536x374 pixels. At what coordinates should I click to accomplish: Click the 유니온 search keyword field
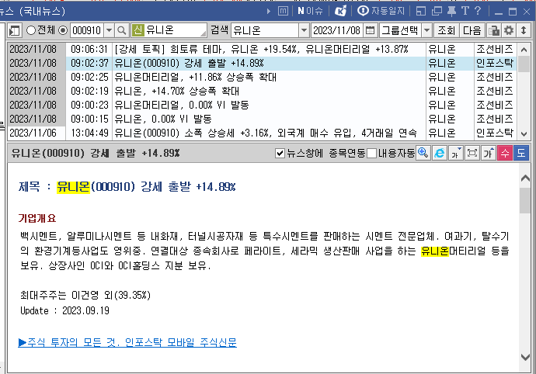pyautogui.click(x=265, y=30)
